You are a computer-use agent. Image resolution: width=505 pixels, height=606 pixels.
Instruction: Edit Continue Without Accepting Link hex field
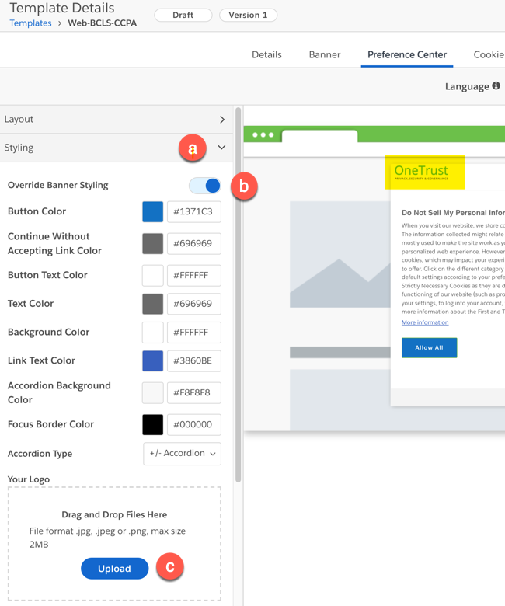[194, 243]
